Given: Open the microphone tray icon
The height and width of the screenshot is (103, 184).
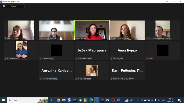Looking at the screenshot, I should click(156, 100).
